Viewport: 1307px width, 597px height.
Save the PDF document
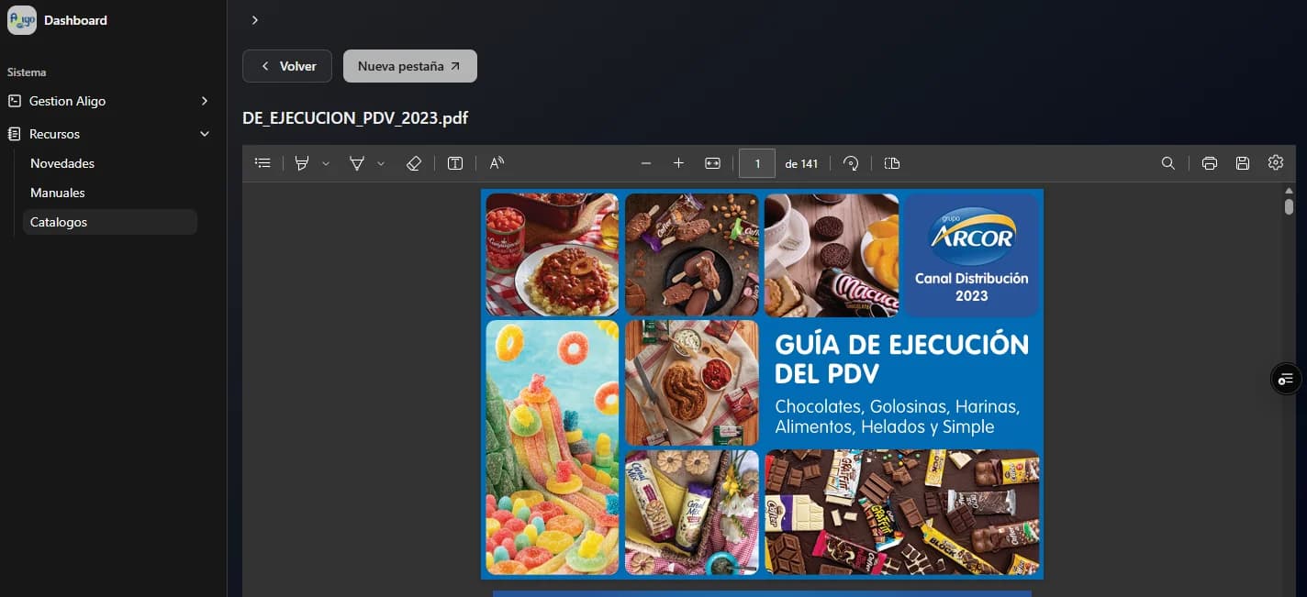tap(1243, 163)
